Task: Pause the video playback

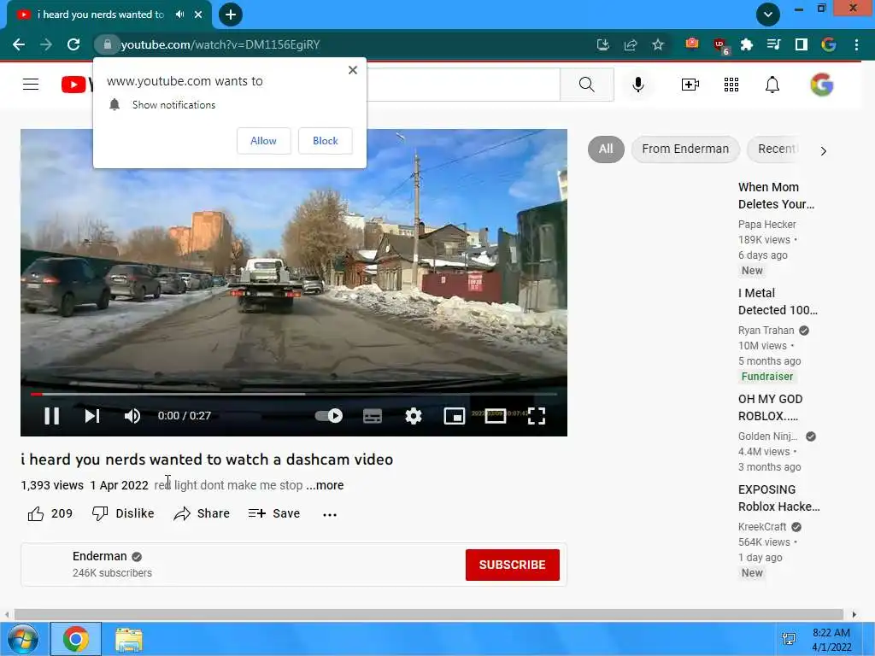Action: (51, 416)
